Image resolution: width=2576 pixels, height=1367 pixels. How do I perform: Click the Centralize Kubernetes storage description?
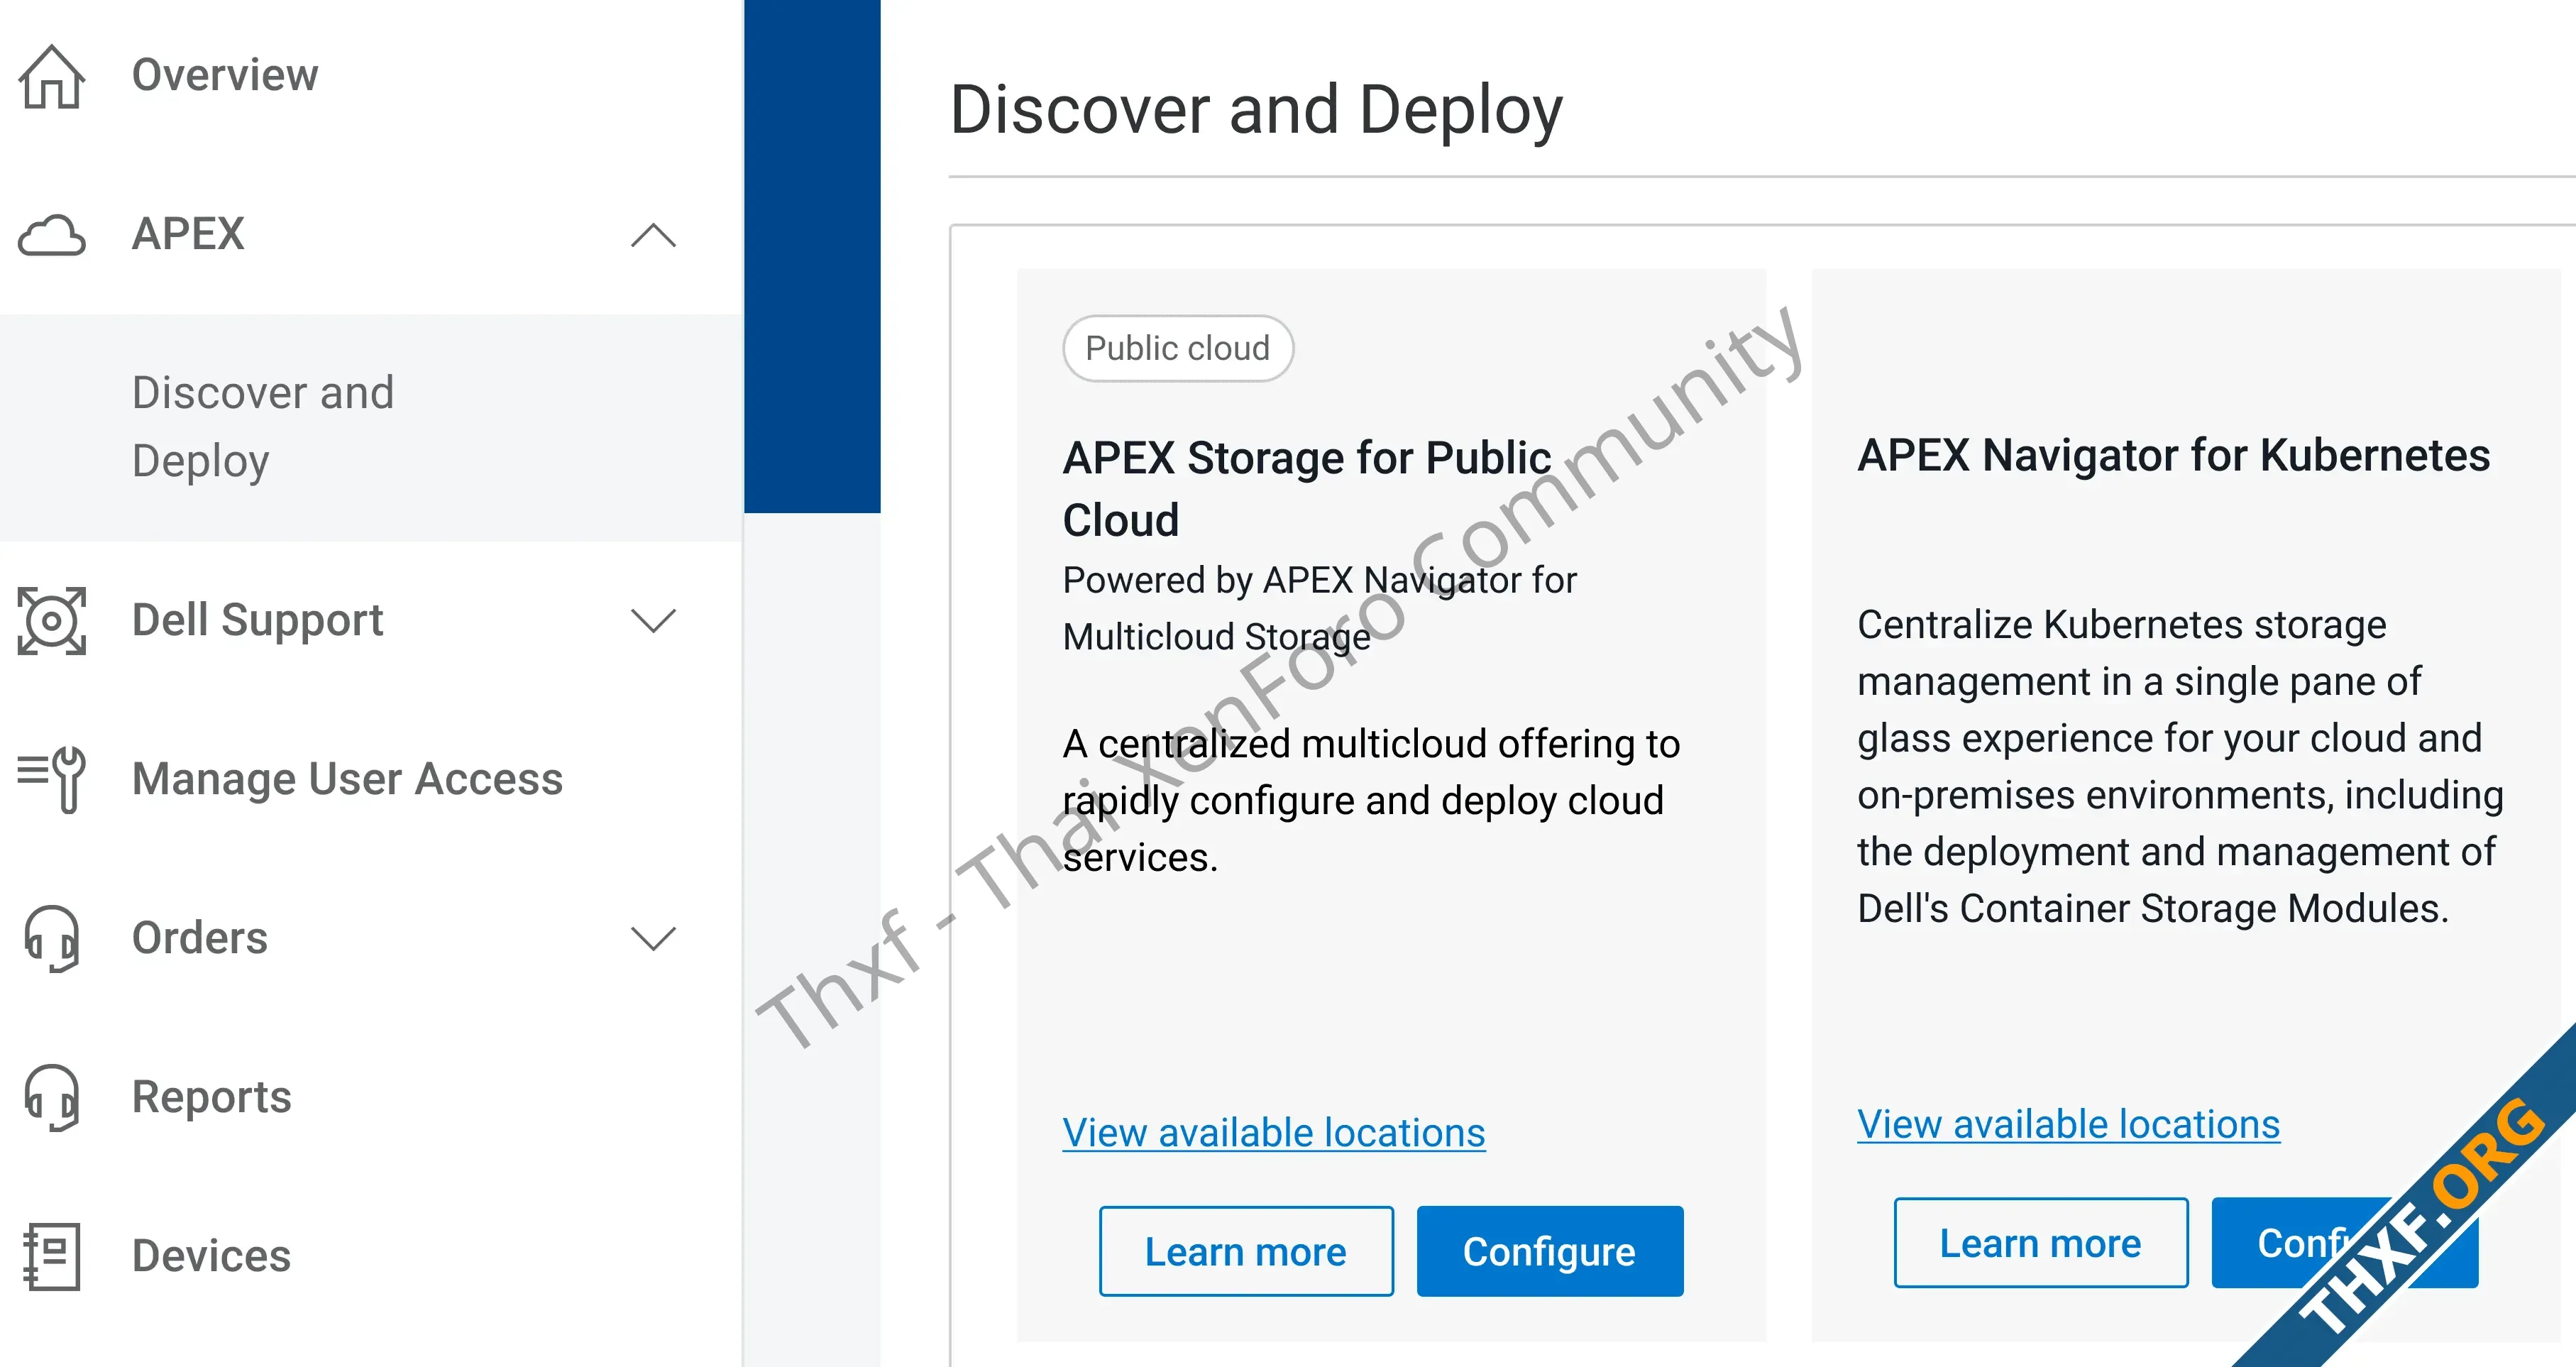click(x=2181, y=766)
